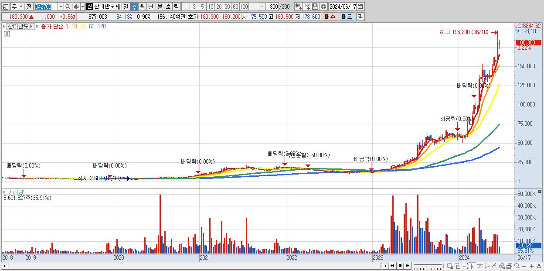Click the stock code input field 042700

coord(46,7)
